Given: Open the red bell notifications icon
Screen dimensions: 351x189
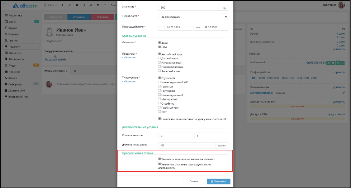Looking at the screenshot, I should coord(105,5).
